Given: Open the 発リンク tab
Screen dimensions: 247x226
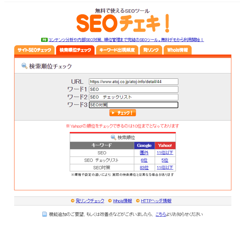Looking at the screenshot, I should click(151, 50).
